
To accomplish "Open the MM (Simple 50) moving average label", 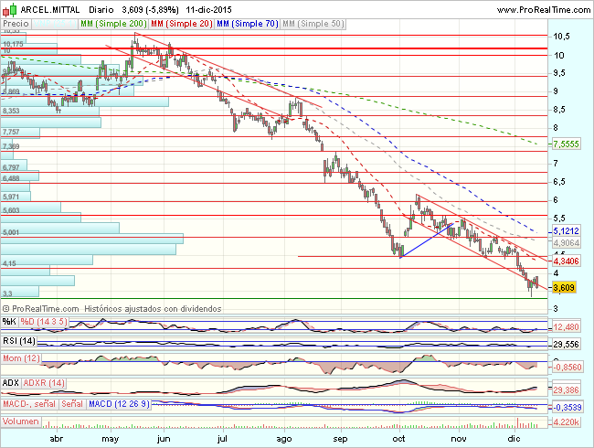I will click(x=313, y=24).
